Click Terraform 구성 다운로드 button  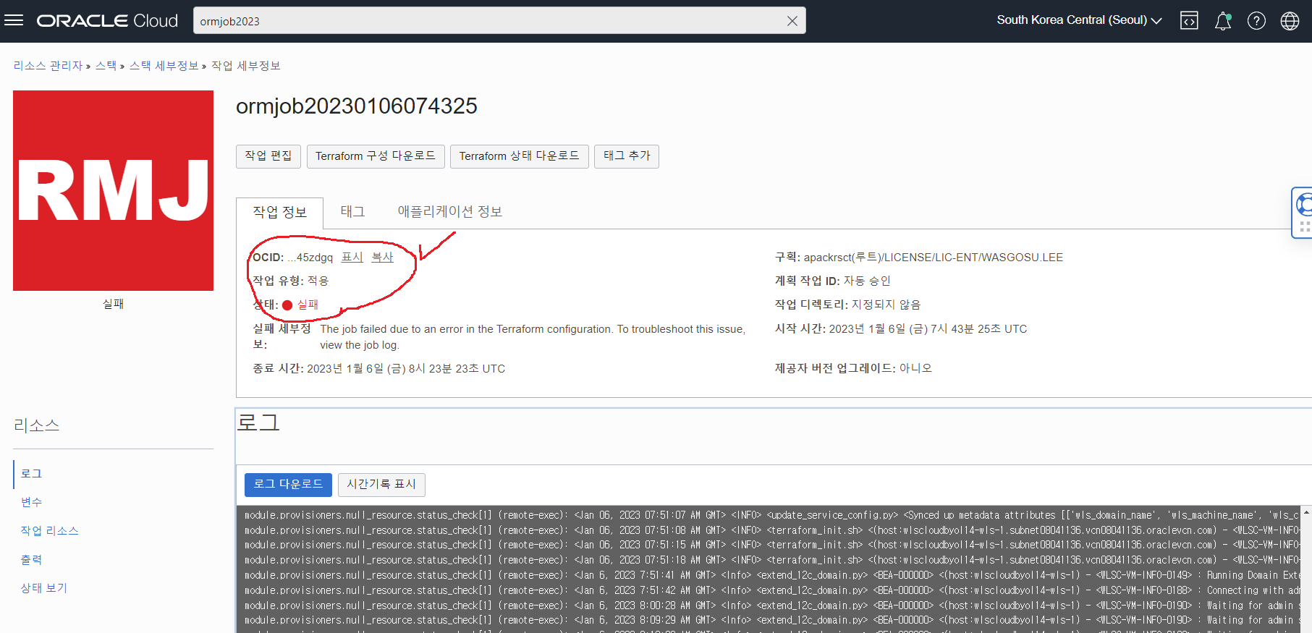(x=376, y=156)
